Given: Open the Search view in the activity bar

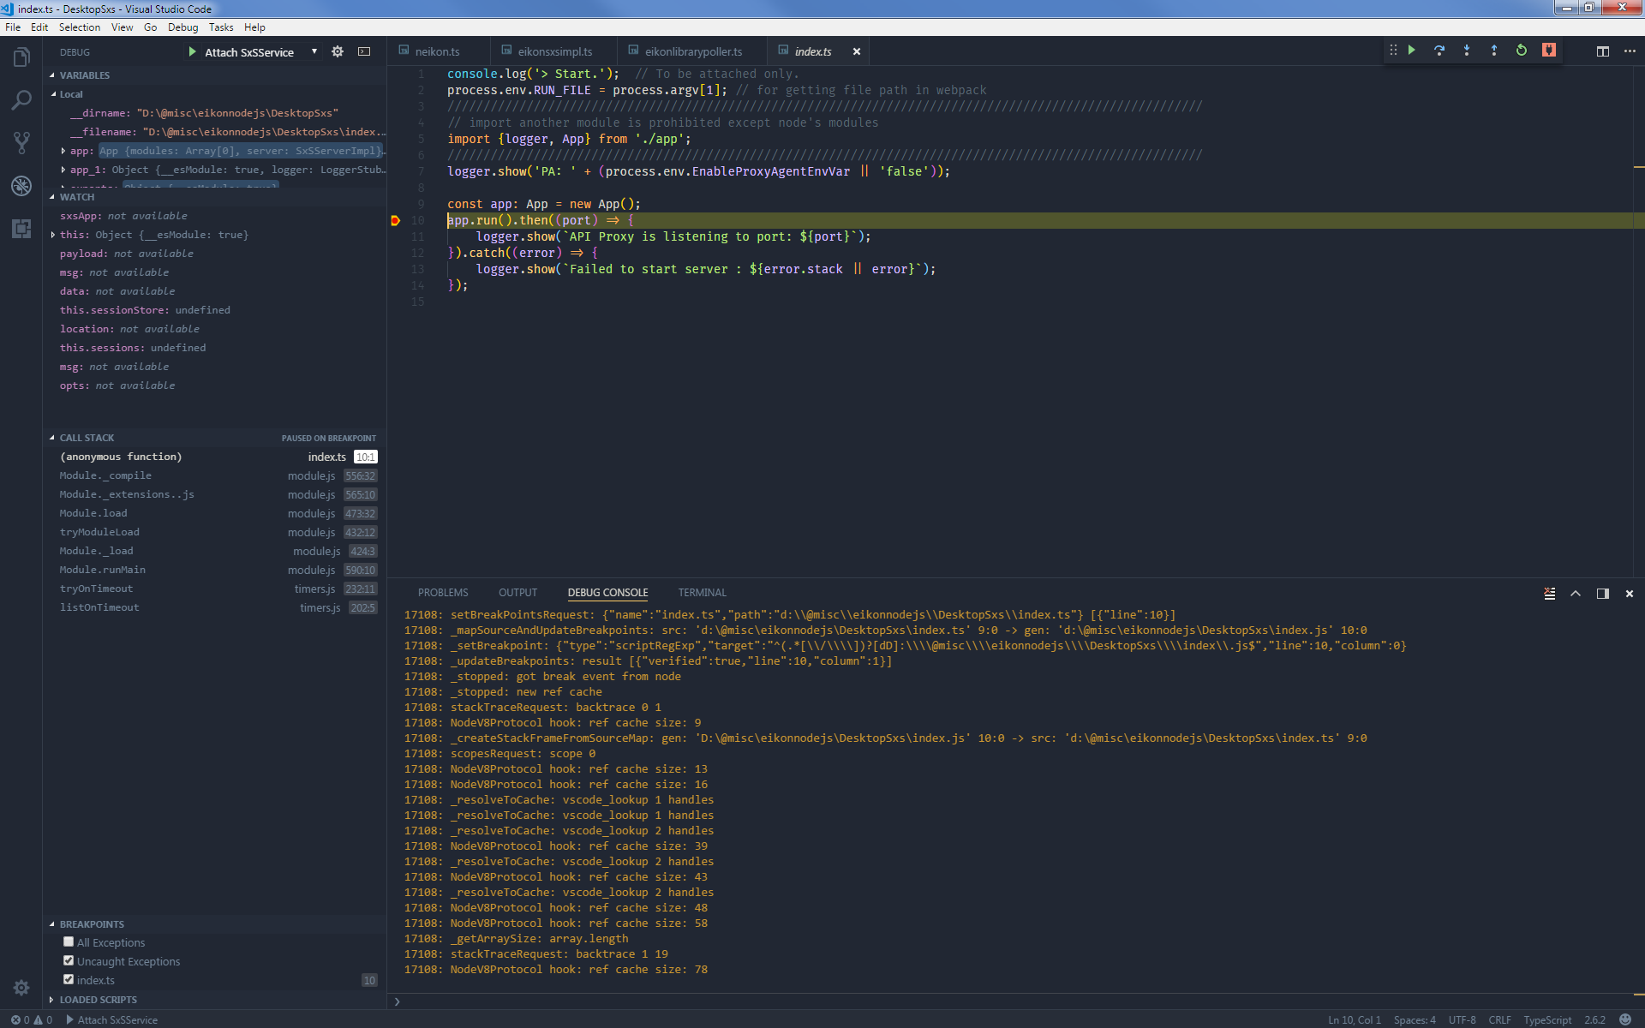Looking at the screenshot, I should (21, 100).
